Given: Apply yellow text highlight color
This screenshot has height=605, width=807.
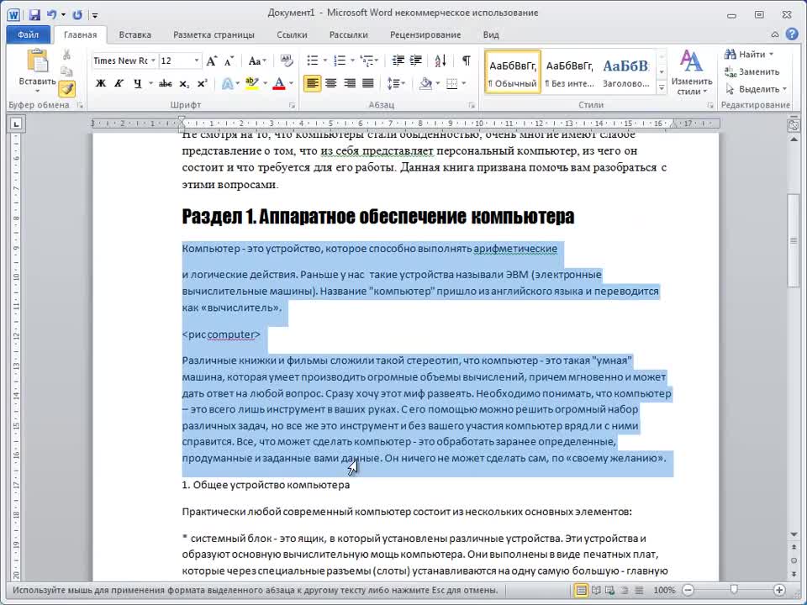Looking at the screenshot, I should click(251, 83).
